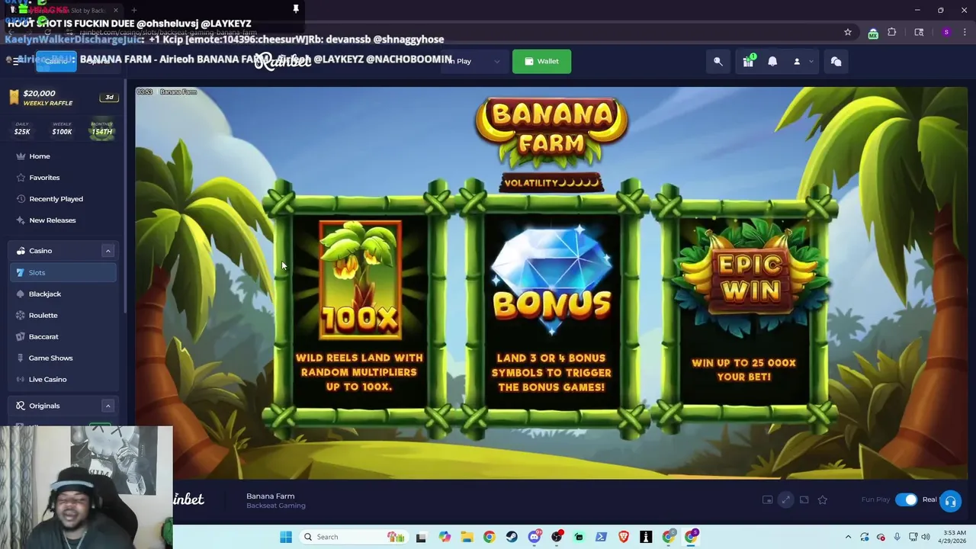Open Brave browser from taskbar

(624, 537)
